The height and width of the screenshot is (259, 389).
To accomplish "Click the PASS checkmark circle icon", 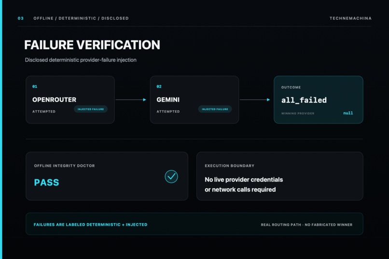I will 171,177.
